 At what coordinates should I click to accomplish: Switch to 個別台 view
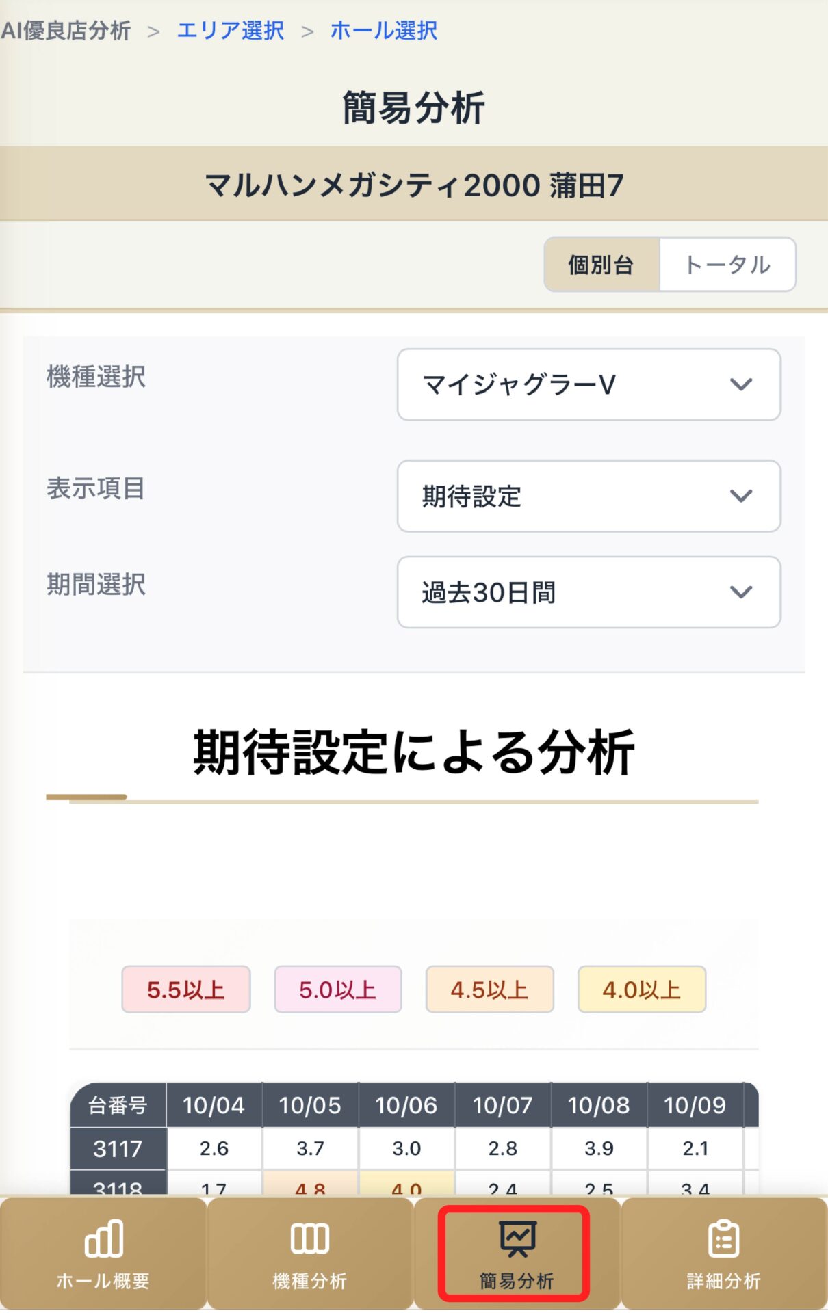pyautogui.click(x=601, y=265)
